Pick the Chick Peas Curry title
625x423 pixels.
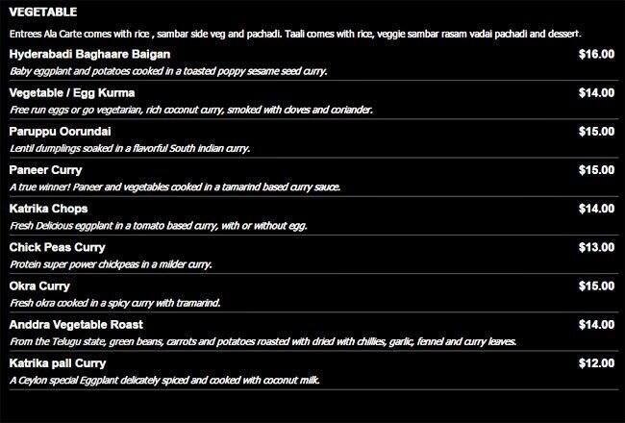pyautogui.click(x=56, y=247)
